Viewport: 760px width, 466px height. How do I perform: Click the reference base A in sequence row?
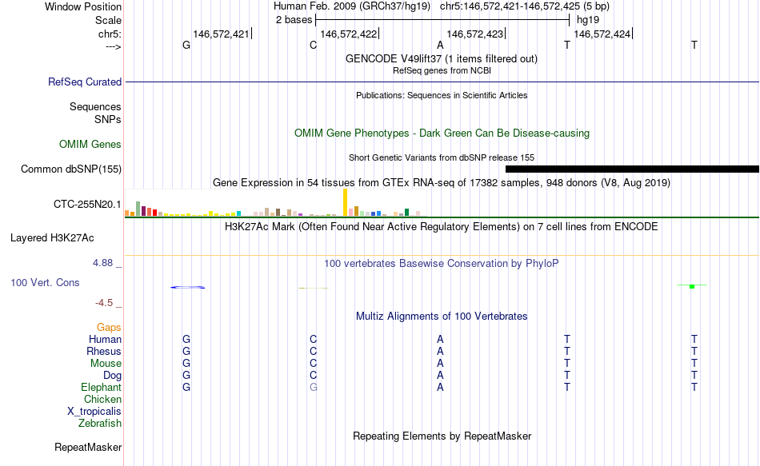(x=440, y=45)
